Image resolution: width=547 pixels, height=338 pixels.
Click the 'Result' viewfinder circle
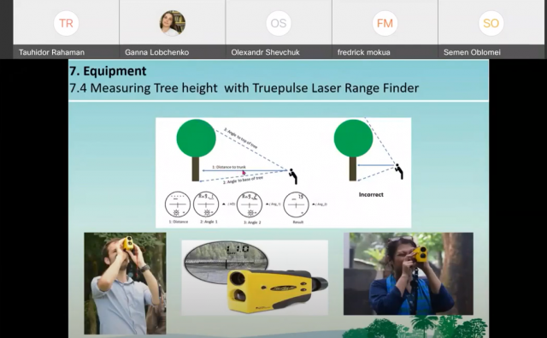(x=297, y=205)
